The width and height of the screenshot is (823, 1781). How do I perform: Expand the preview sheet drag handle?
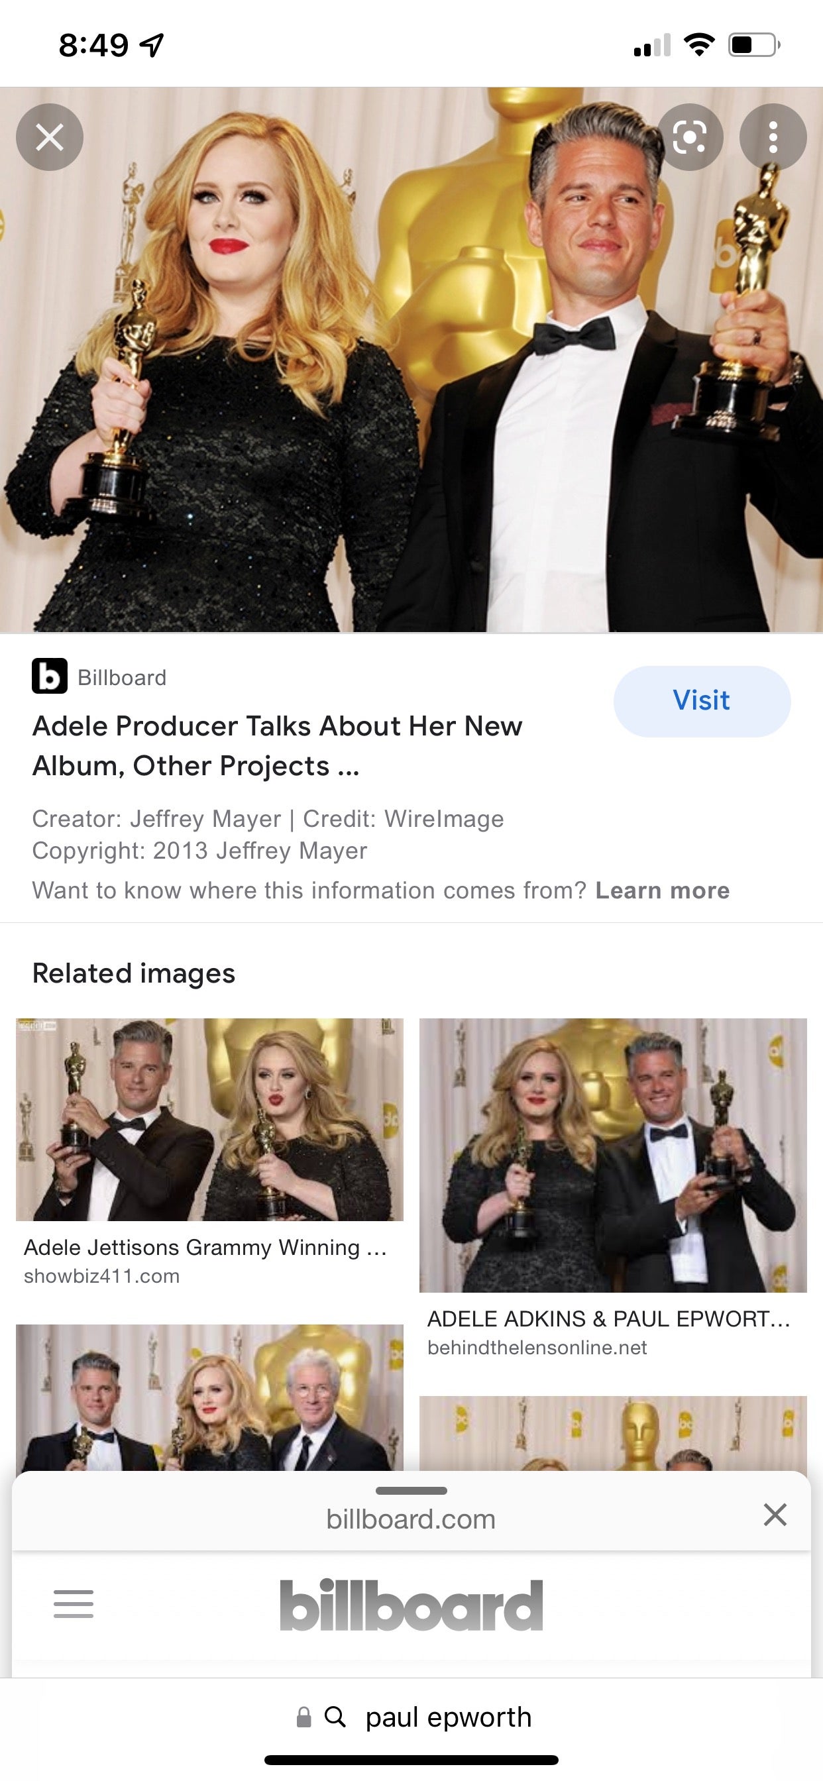coord(411,1491)
